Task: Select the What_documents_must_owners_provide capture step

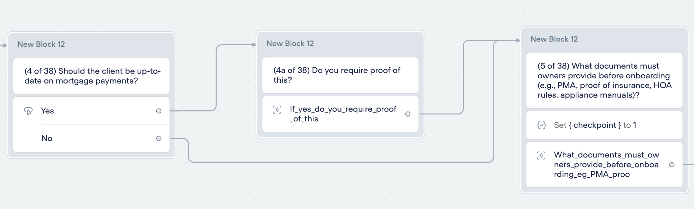Action: point(604,165)
